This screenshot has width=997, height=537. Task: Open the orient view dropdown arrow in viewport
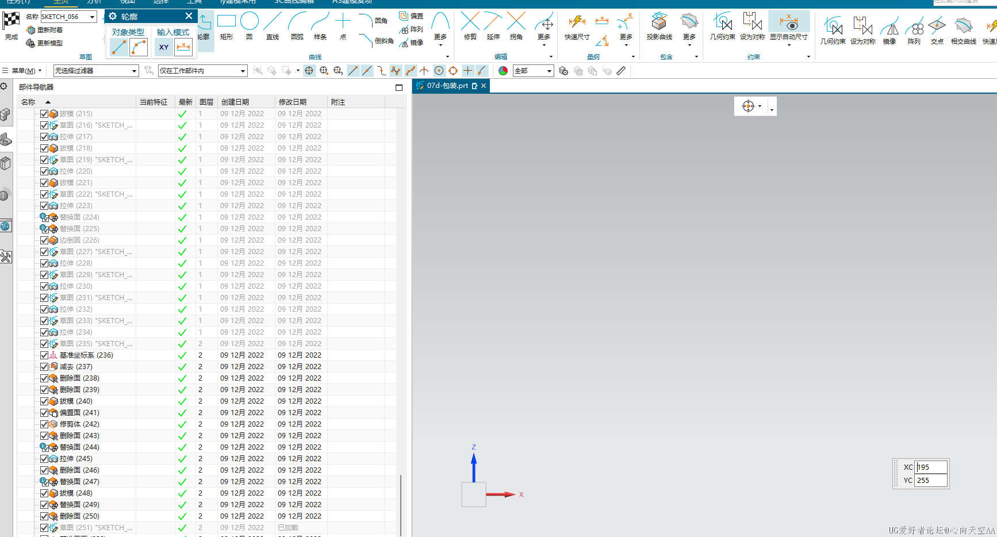(760, 106)
